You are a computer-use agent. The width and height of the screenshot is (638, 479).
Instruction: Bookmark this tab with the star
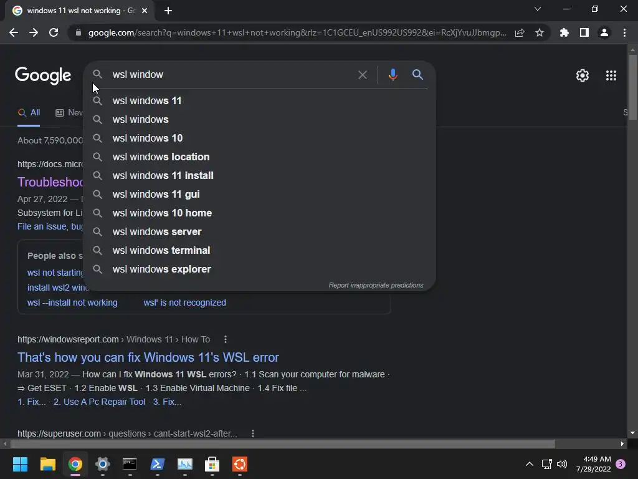(540, 32)
